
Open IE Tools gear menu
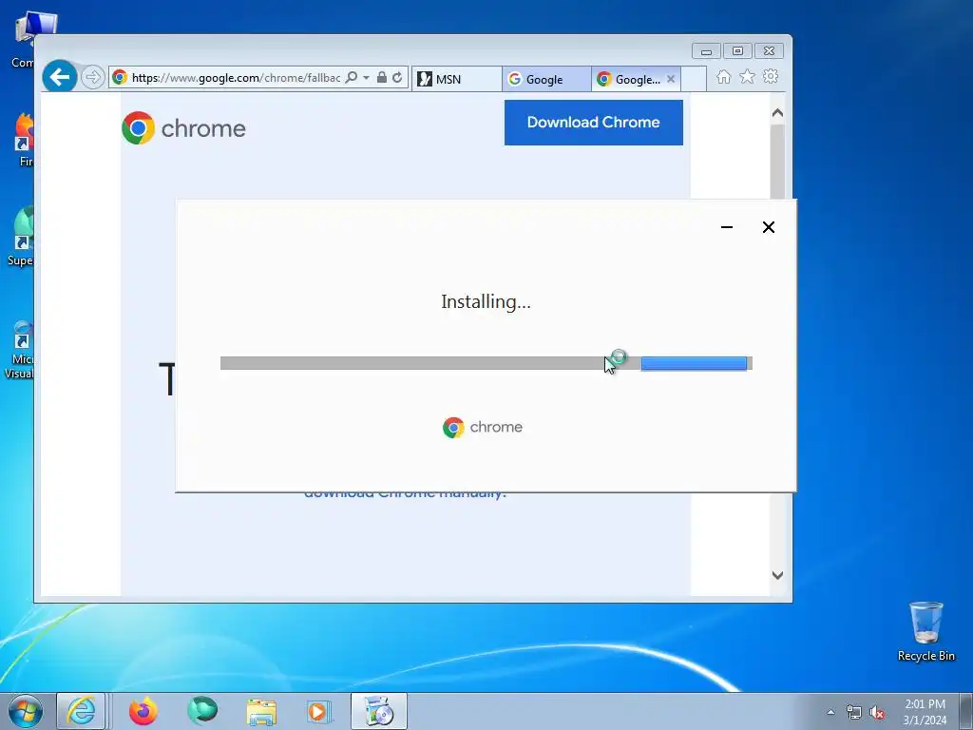point(771,76)
